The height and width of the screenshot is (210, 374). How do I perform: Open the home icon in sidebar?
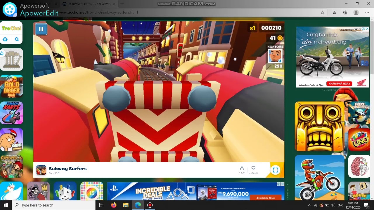pos(5,39)
